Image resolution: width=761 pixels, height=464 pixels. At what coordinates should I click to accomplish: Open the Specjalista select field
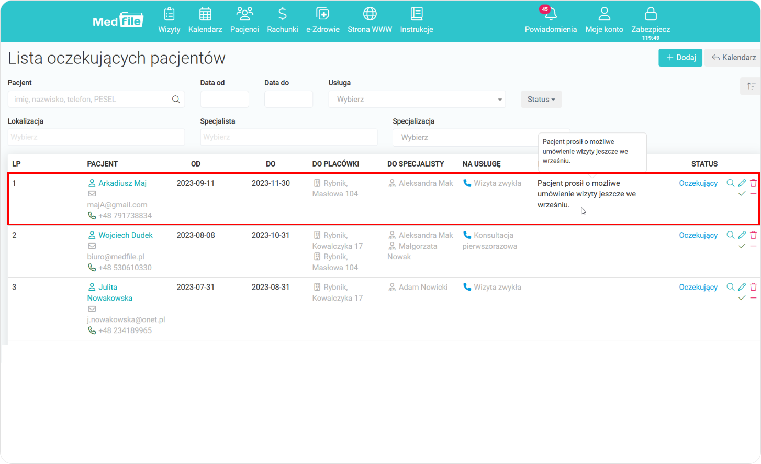[289, 137]
